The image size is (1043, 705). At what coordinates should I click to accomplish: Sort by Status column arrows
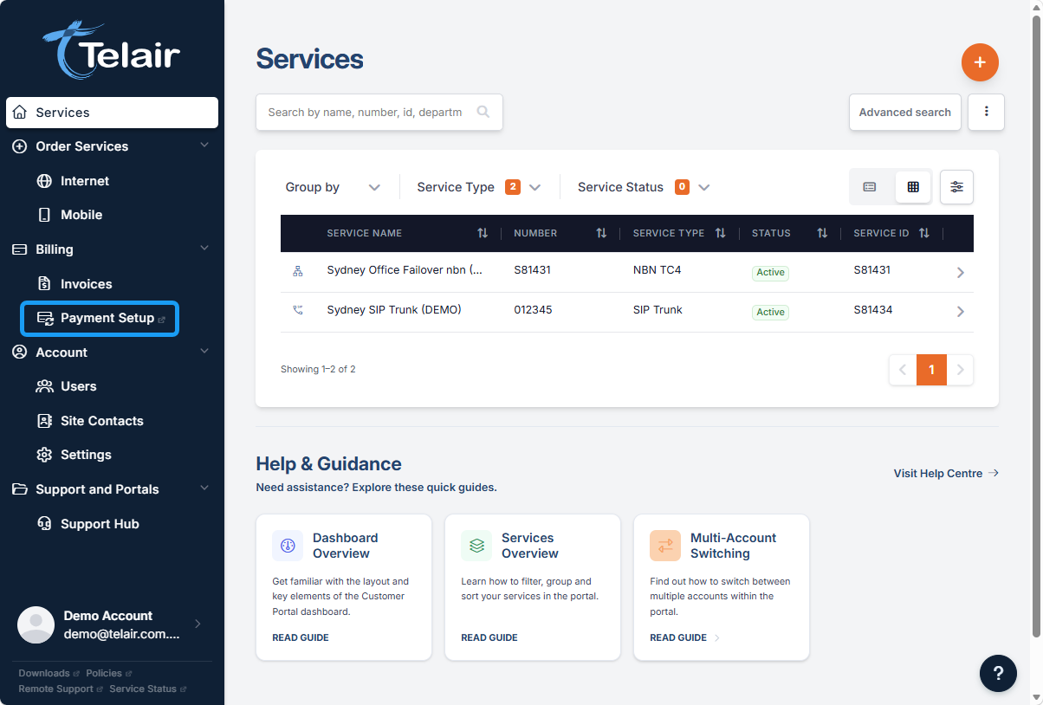coord(822,233)
